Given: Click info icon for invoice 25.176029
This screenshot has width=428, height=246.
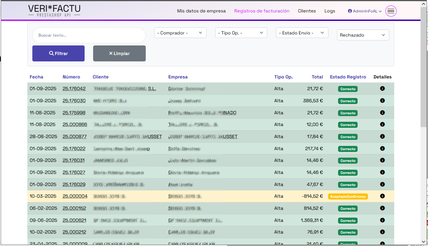Looking at the screenshot, I should click(382, 184).
